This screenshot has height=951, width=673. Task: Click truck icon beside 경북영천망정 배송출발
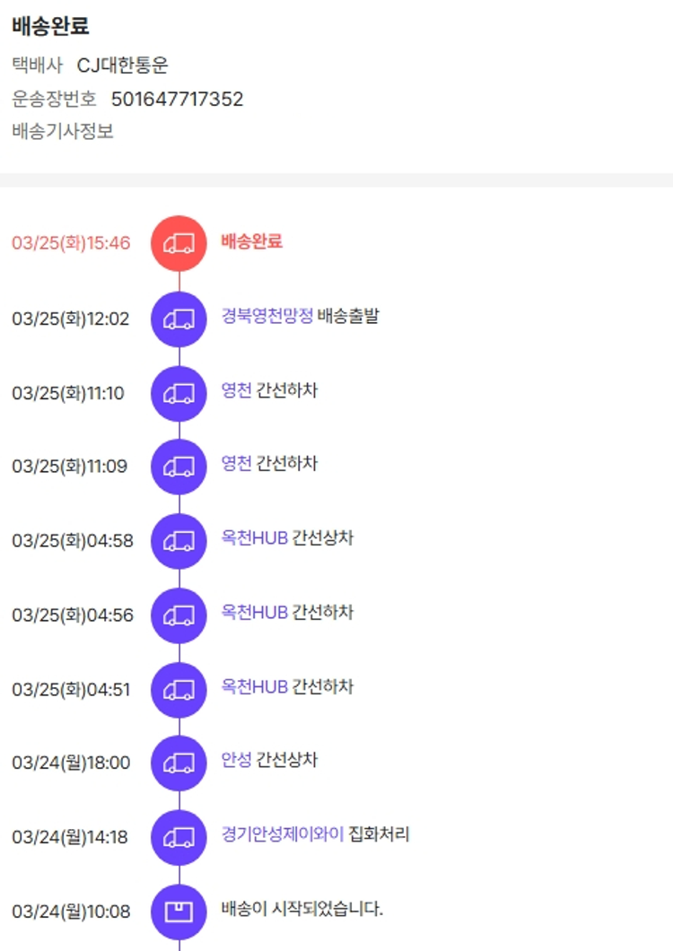click(179, 318)
